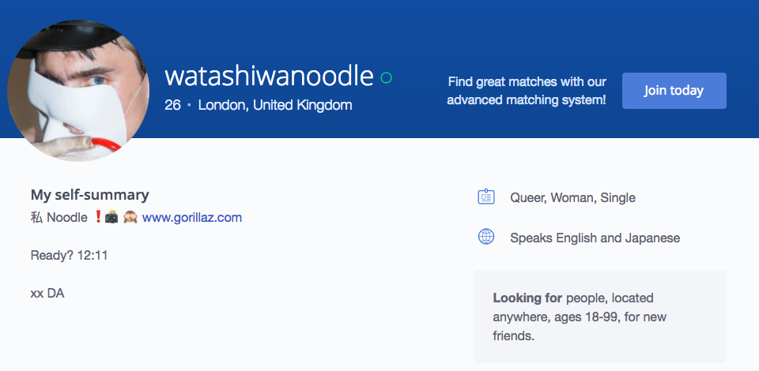Click the age 26 label
This screenshot has width=759, height=371.
172,105
